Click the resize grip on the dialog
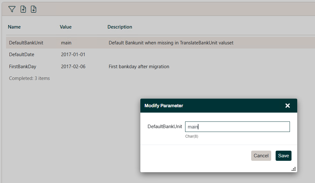The width and height of the screenshot is (315, 183). pyautogui.click(x=293, y=169)
